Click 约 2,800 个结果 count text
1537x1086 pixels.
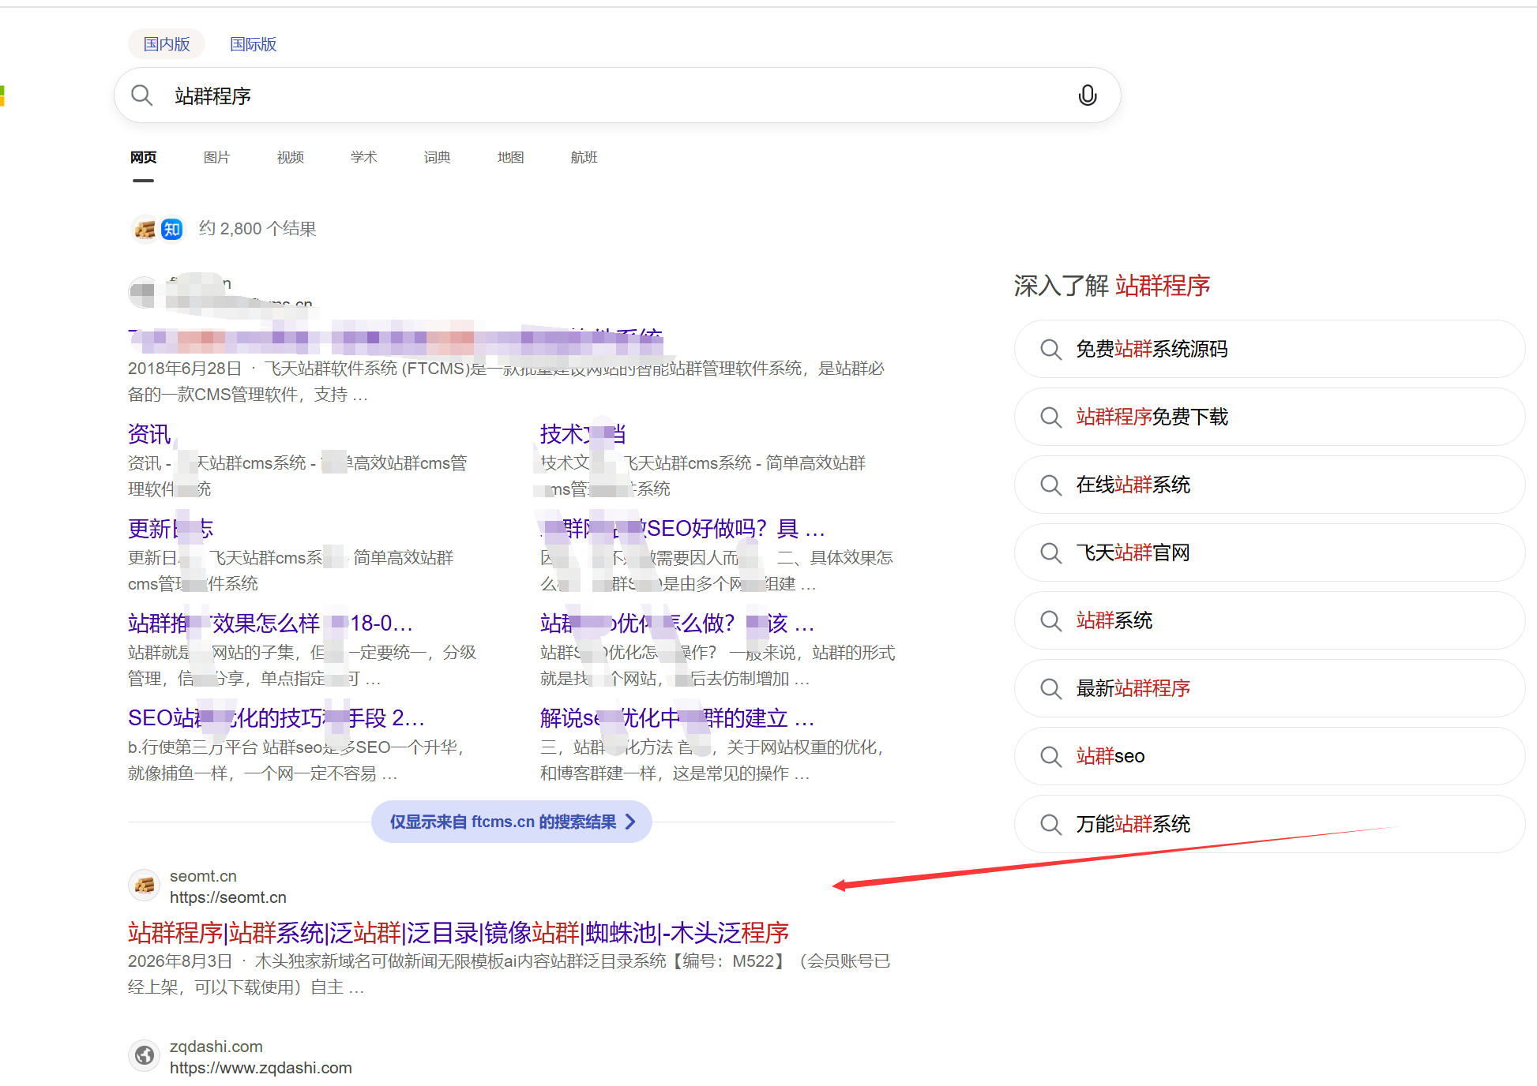click(x=257, y=229)
